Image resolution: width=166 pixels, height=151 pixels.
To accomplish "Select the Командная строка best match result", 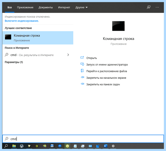I will click(x=38, y=38).
